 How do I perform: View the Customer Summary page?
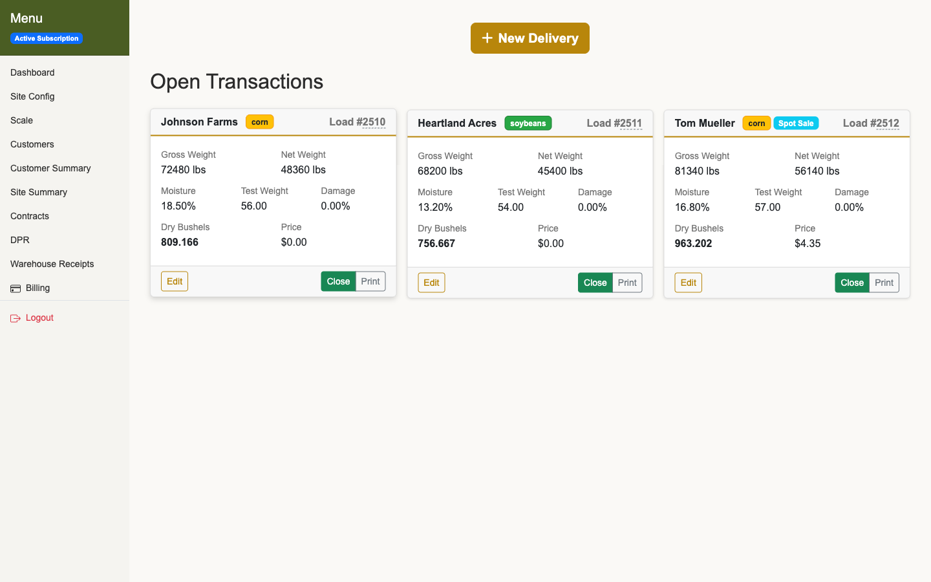coord(50,168)
